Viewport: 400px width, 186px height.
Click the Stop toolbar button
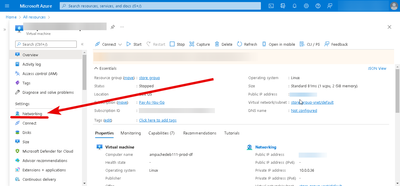click(177, 44)
